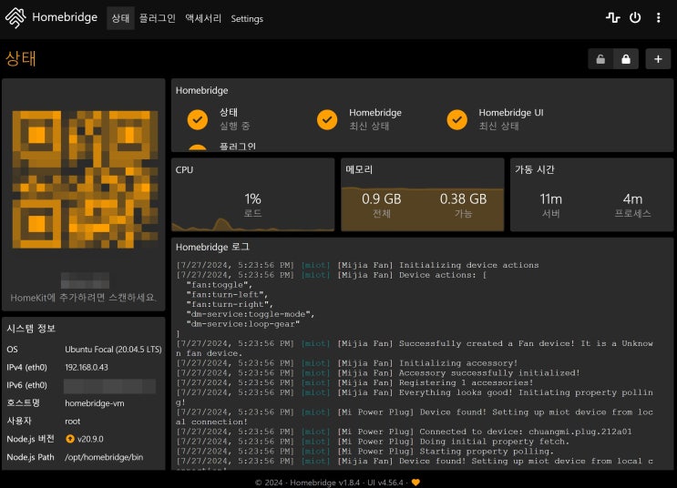Click the 상태 page heading
The image size is (677, 488).
click(x=20, y=58)
